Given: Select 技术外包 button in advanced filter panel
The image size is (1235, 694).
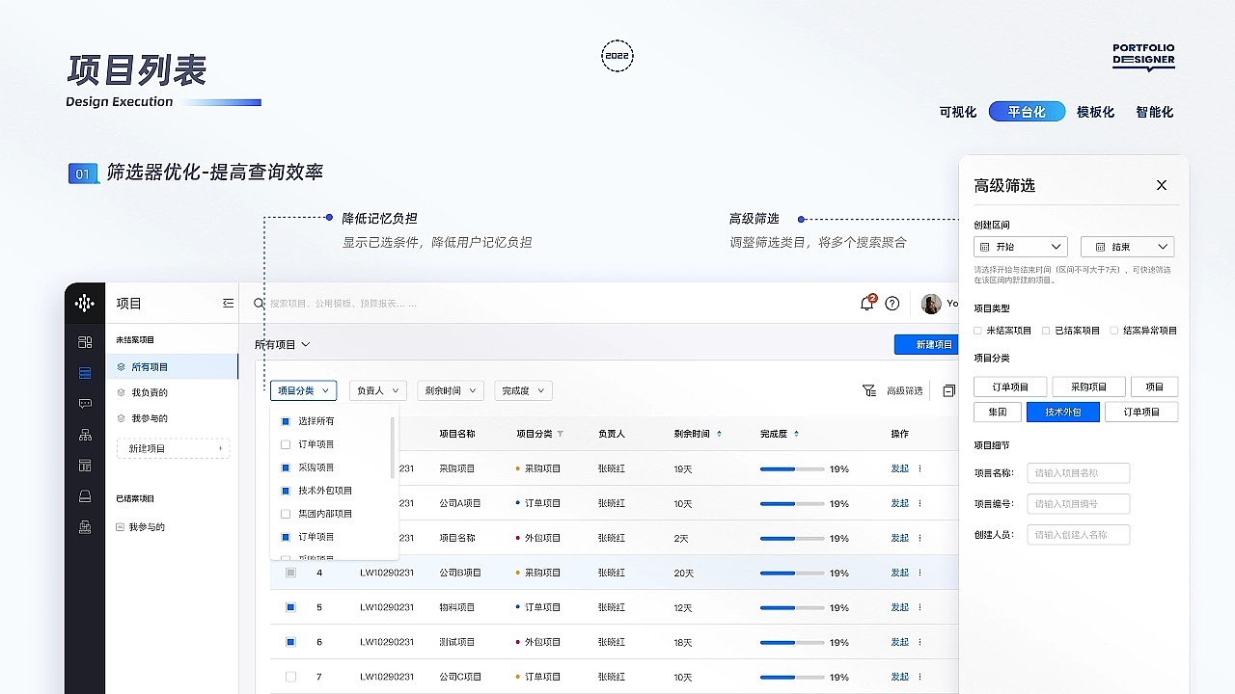Looking at the screenshot, I should (x=1063, y=412).
